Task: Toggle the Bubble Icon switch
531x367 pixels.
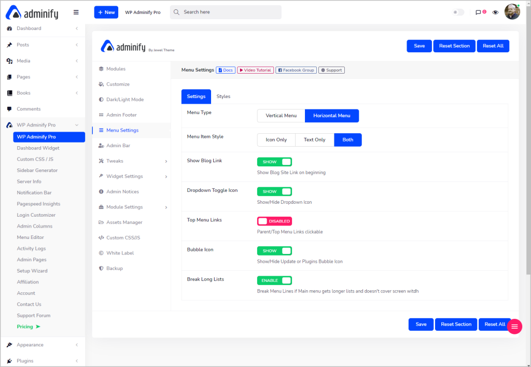Action: click(274, 251)
